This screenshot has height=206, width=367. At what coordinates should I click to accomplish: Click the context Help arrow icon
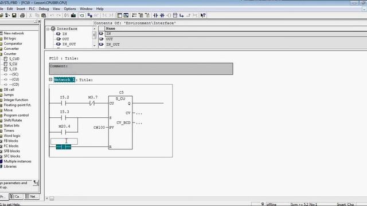pyautogui.click(x=203, y=15)
